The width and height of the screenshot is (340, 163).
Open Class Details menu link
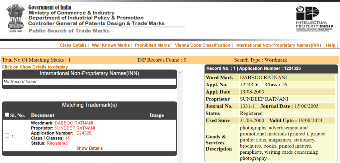73,45
